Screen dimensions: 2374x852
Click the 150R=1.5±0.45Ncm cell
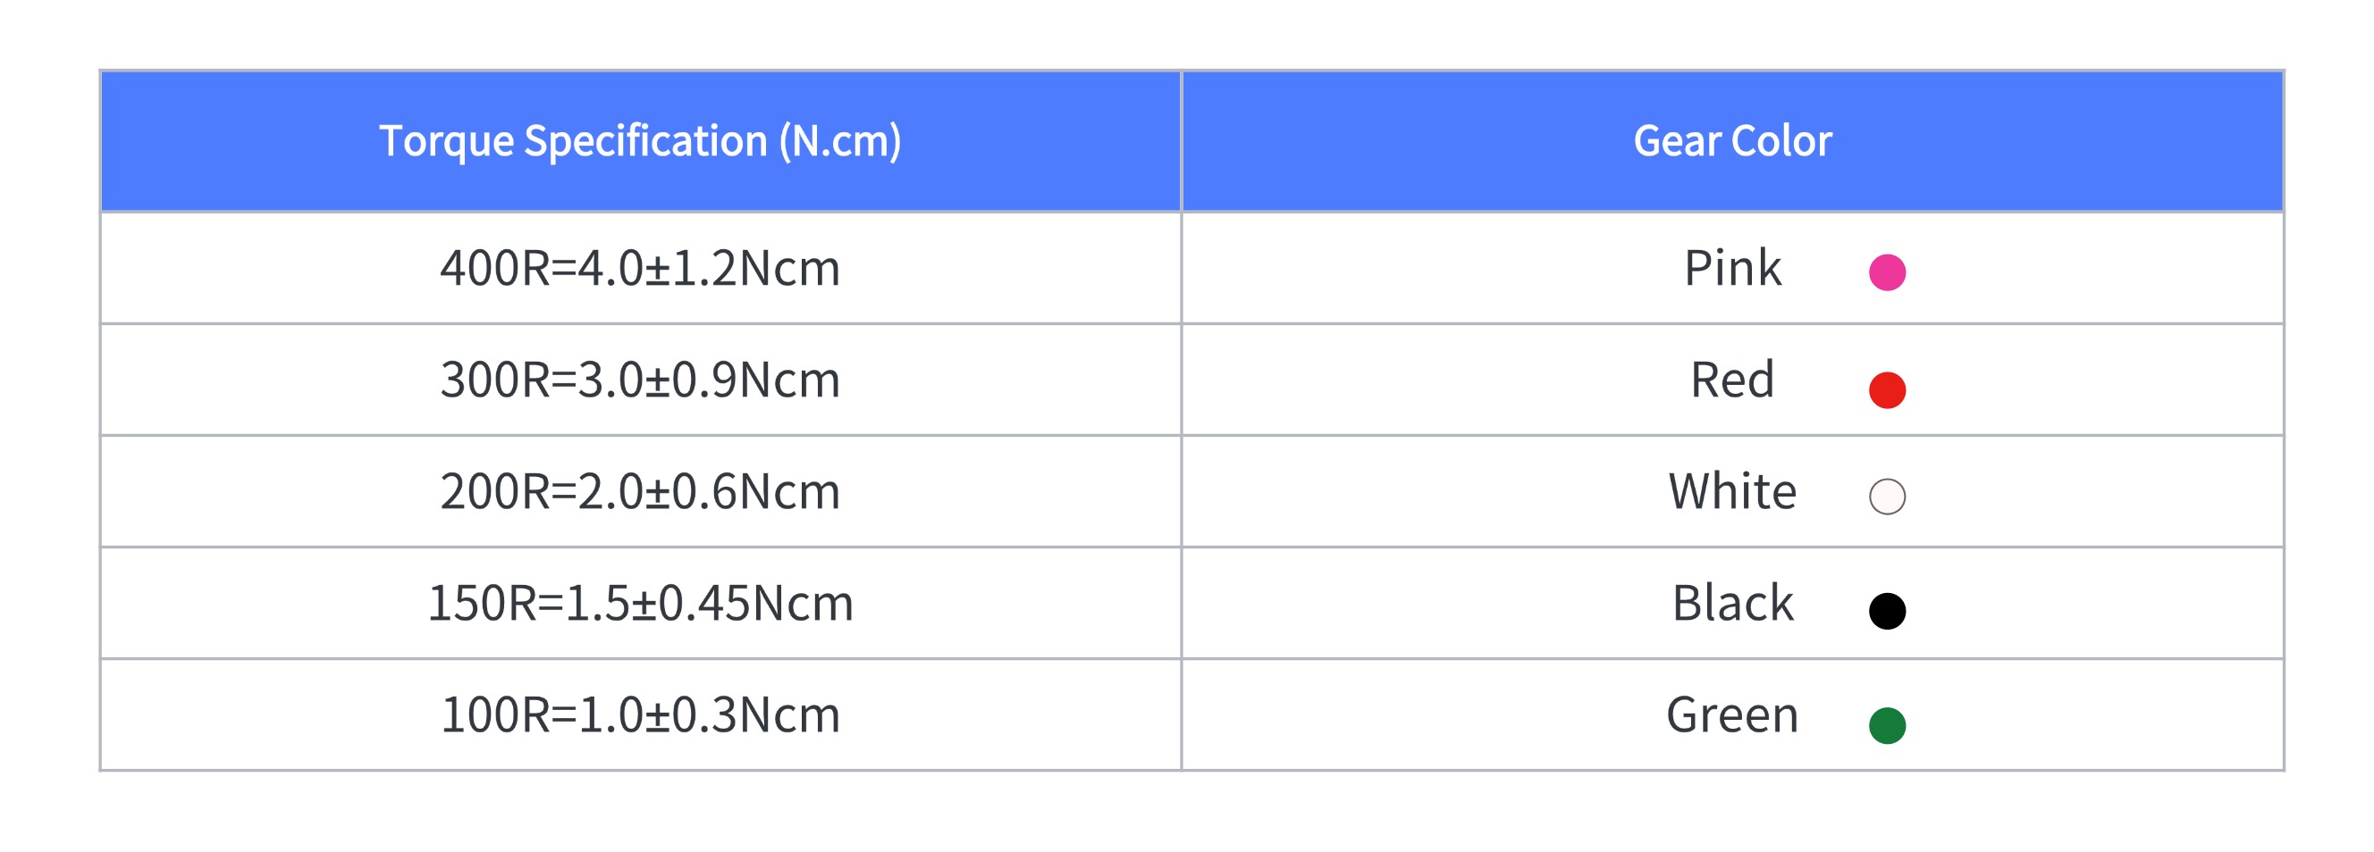tap(641, 603)
